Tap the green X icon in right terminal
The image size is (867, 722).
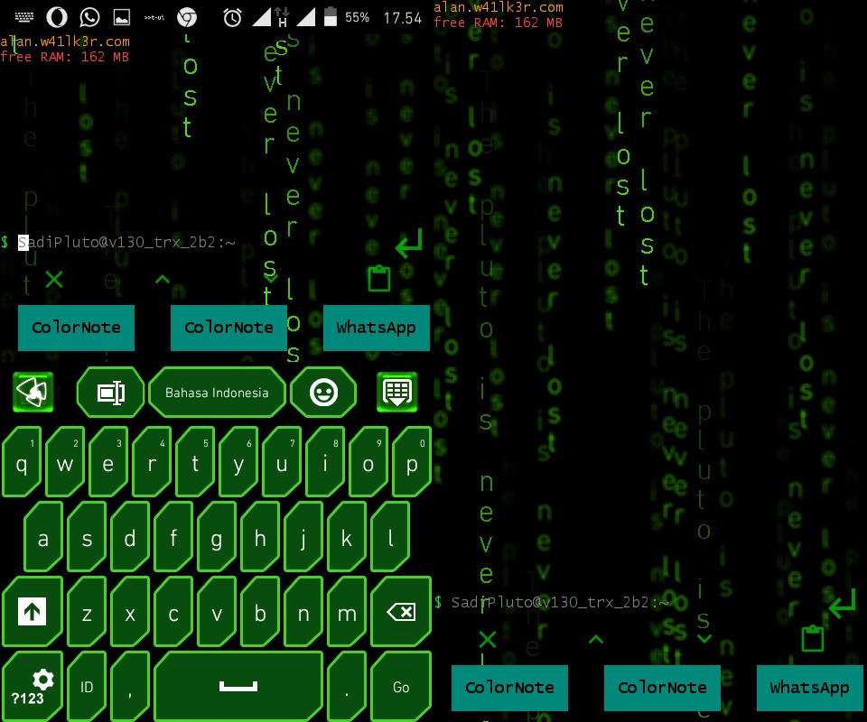(x=488, y=640)
